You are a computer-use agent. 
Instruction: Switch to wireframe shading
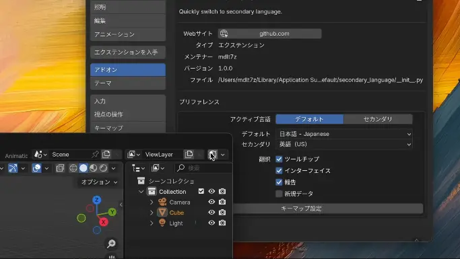click(73, 168)
